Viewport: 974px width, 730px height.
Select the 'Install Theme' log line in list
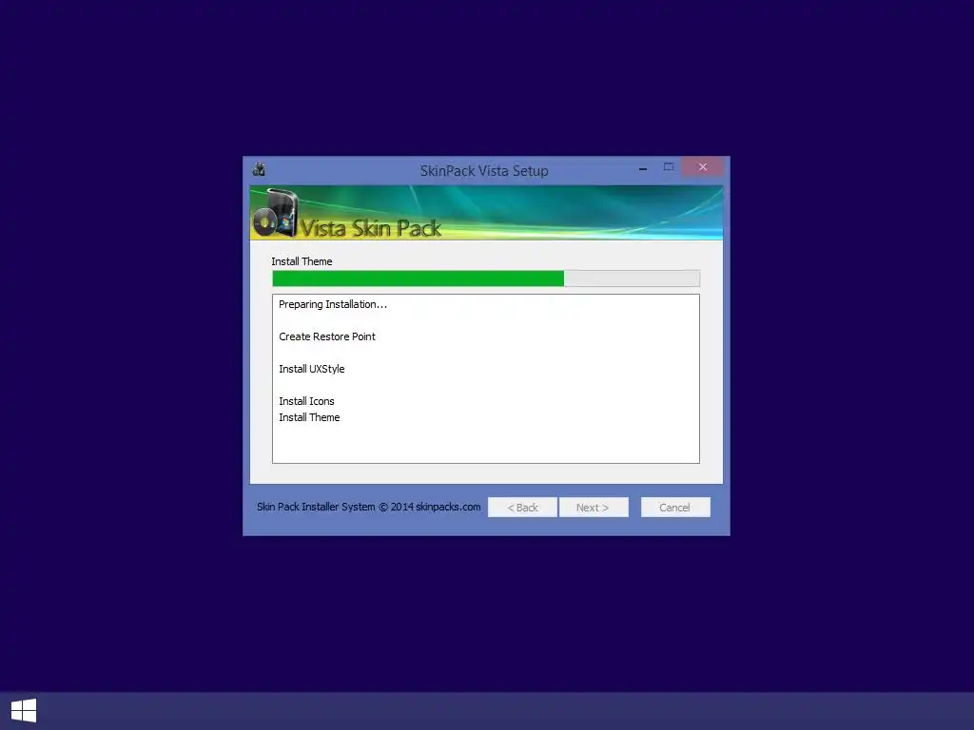[309, 417]
